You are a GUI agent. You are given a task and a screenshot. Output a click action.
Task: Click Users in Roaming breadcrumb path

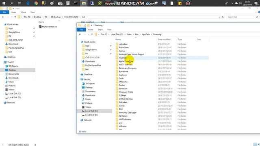129,34
